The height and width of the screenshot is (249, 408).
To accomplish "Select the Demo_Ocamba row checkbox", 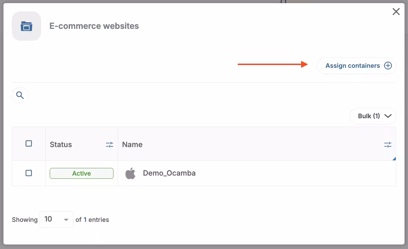I will pos(29,173).
